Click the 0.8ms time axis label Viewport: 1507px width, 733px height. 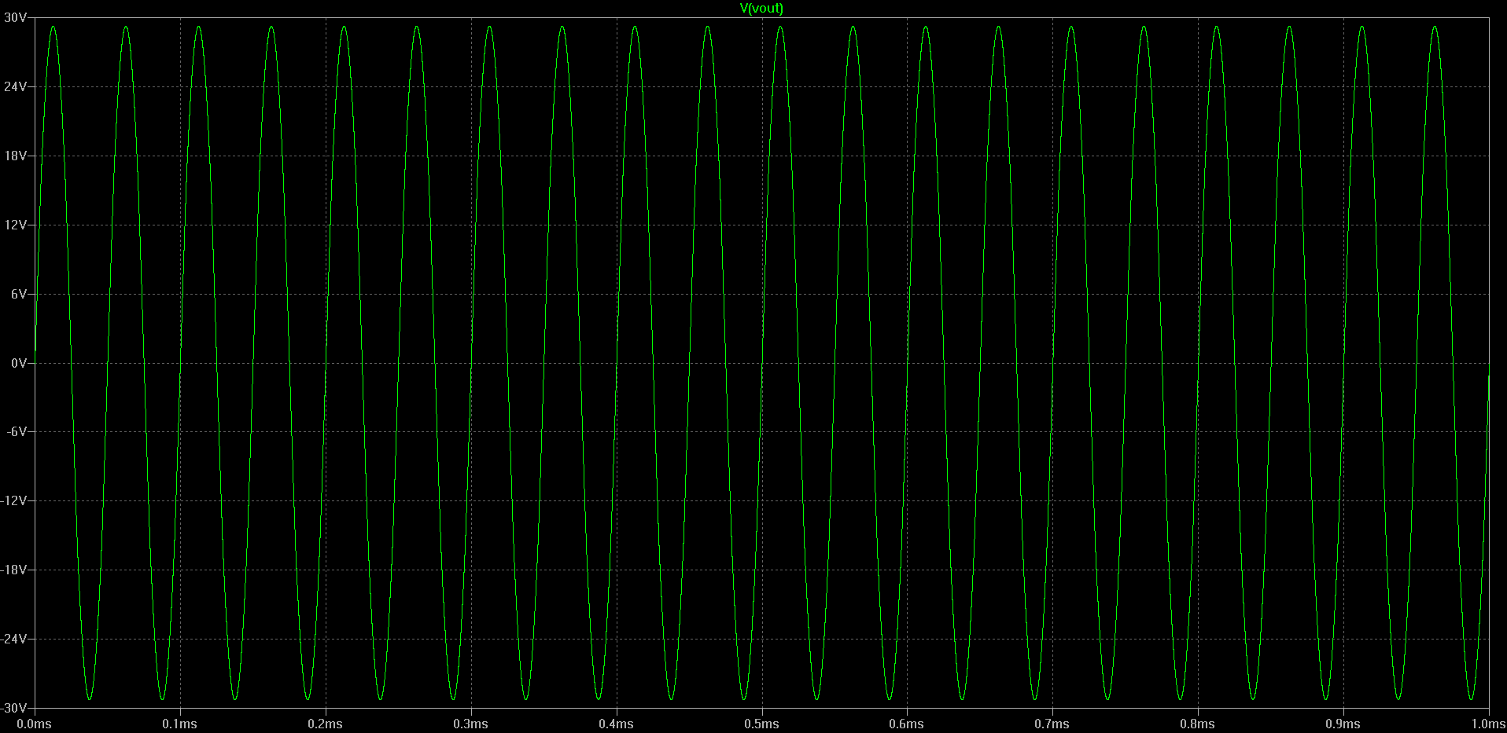[x=1198, y=724]
